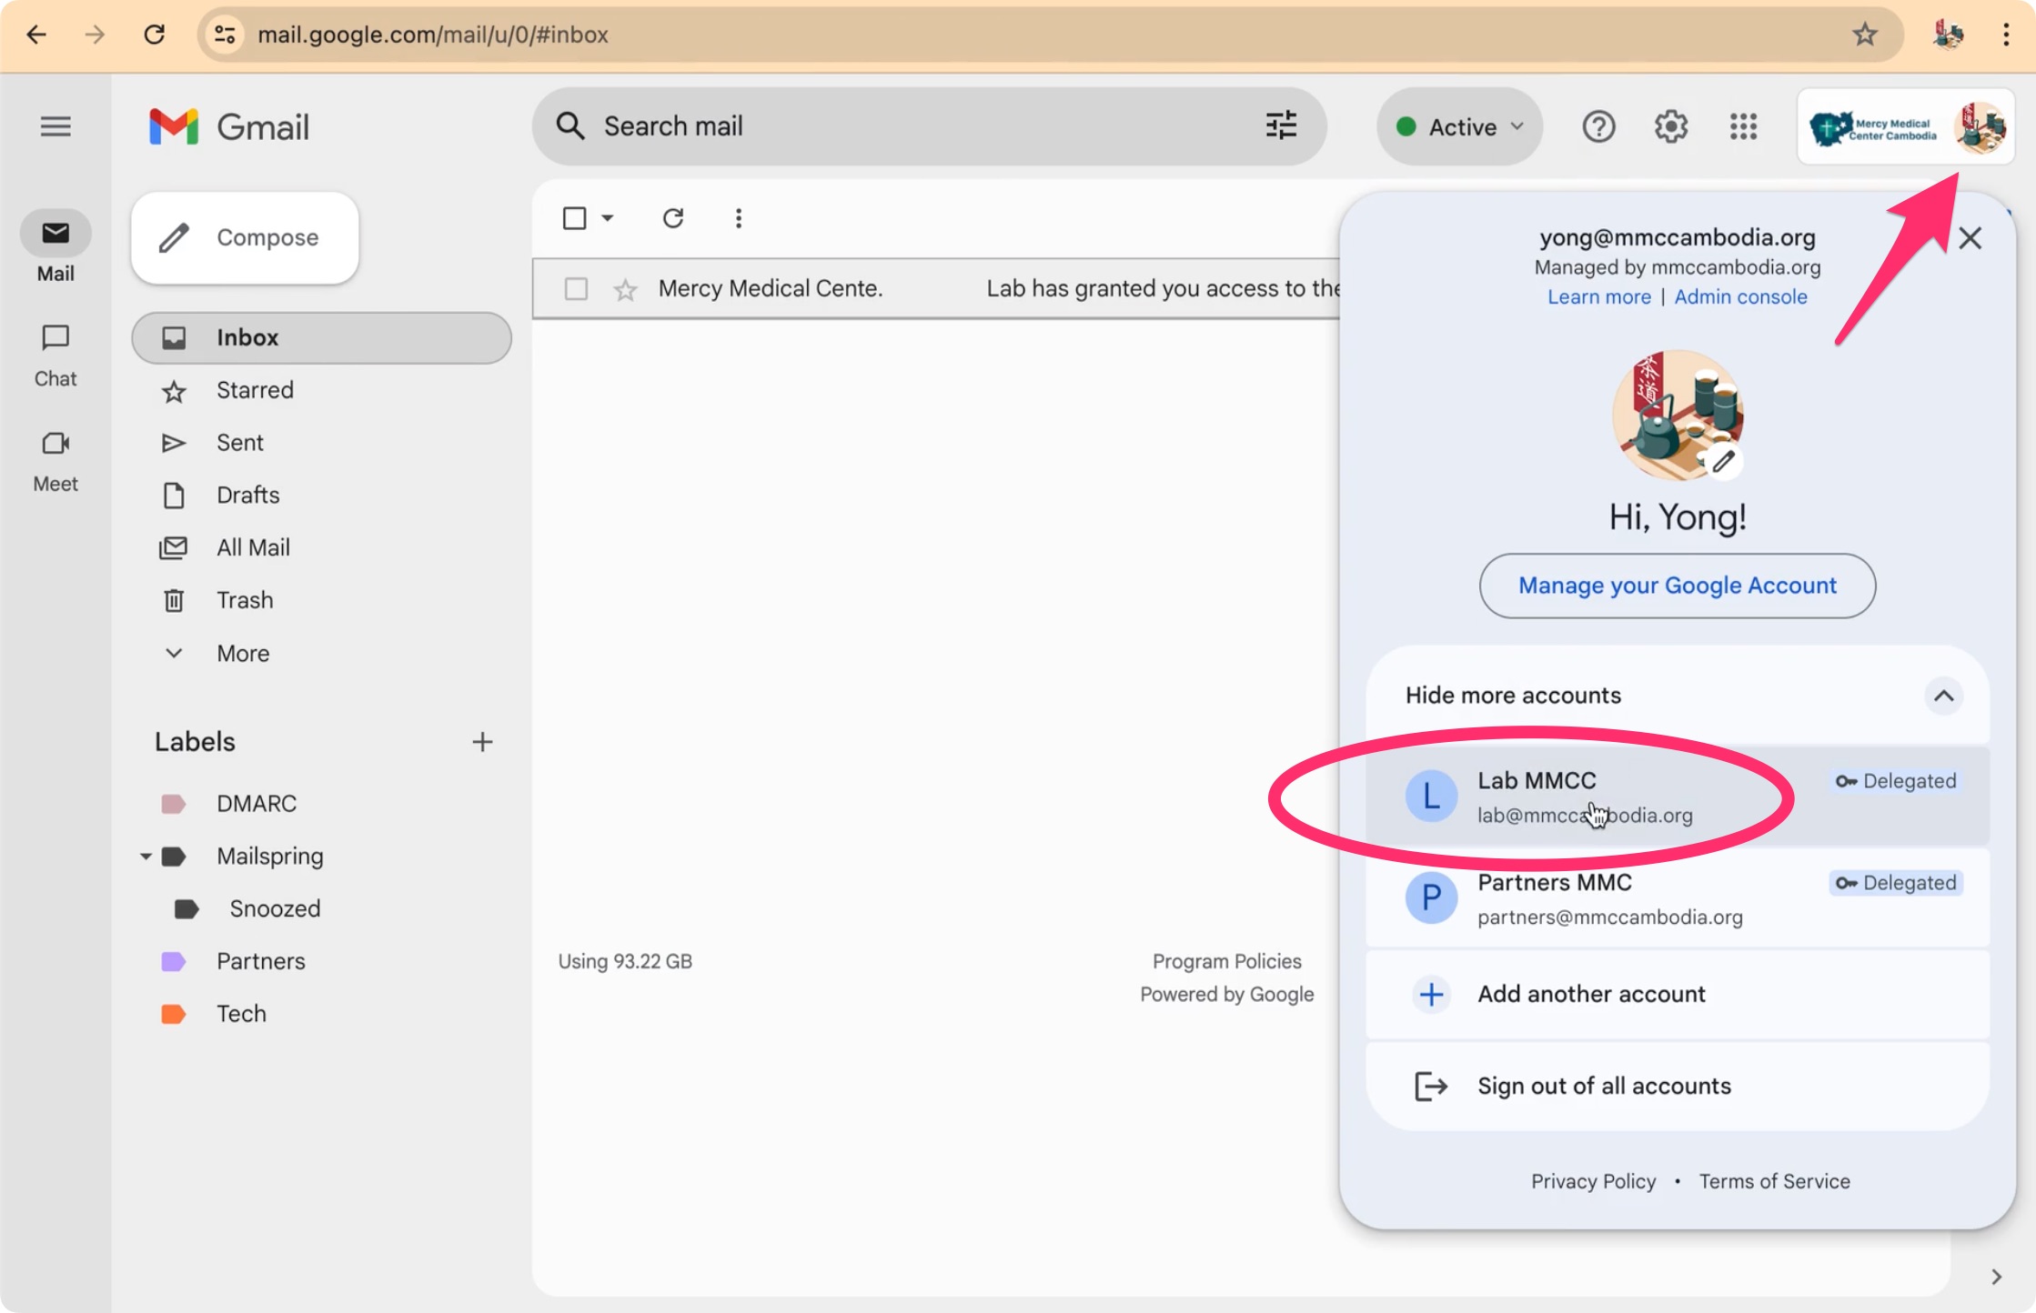Star the Mercy Medical Center email

coord(625,290)
